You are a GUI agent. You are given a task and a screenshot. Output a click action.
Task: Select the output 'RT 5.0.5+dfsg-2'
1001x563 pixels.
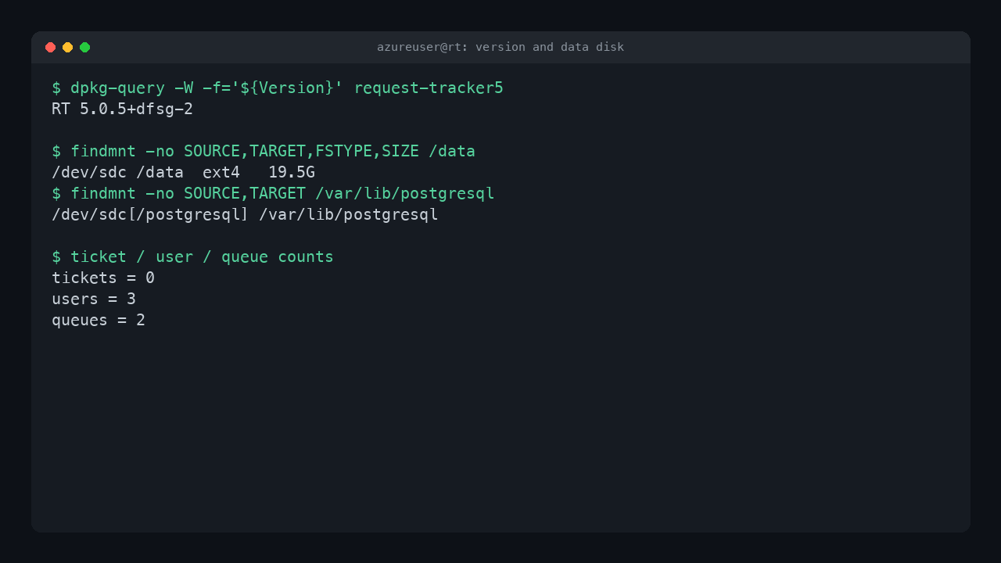click(x=122, y=109)
